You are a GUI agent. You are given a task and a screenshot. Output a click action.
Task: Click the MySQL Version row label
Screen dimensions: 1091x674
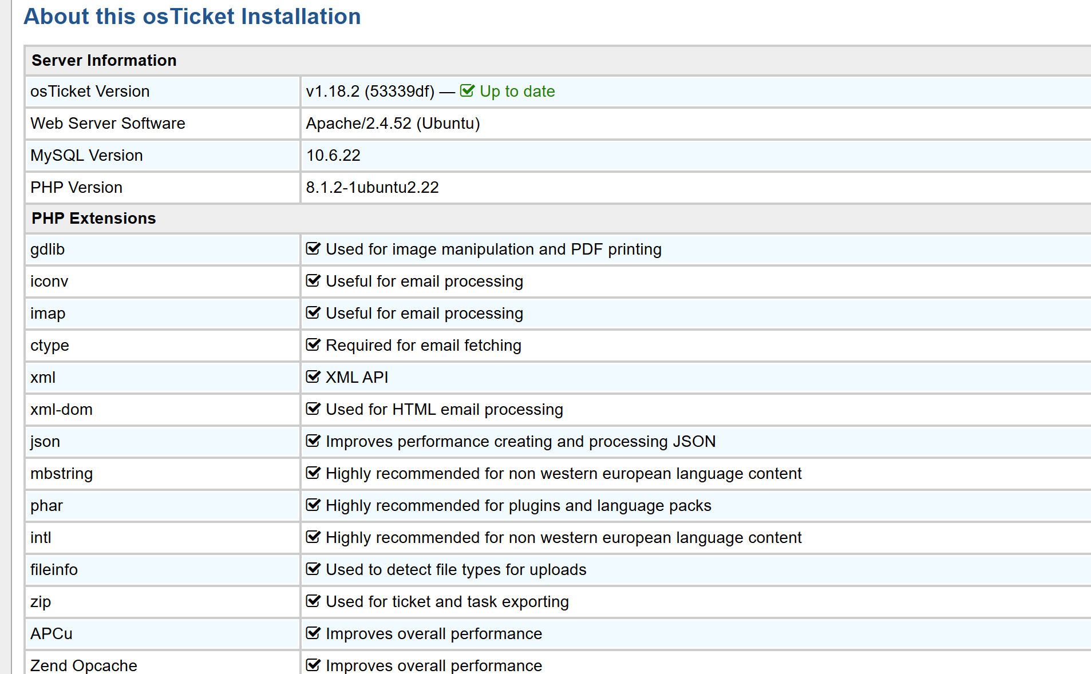coord(86,156)
